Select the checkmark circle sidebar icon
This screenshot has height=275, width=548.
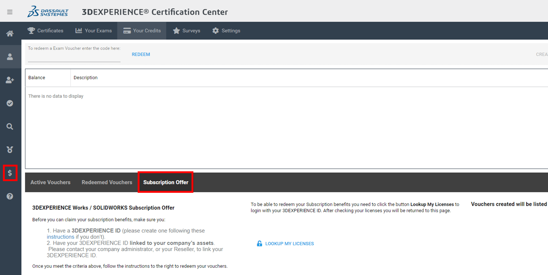[x=10, y=103]
